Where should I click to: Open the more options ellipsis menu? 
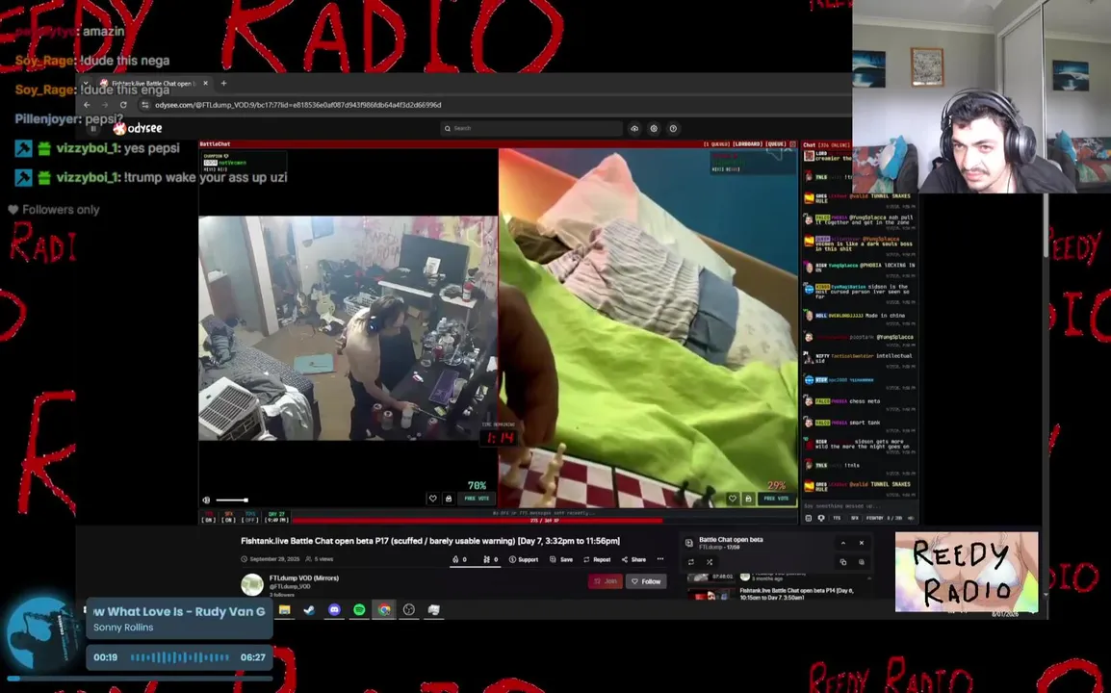660,559
